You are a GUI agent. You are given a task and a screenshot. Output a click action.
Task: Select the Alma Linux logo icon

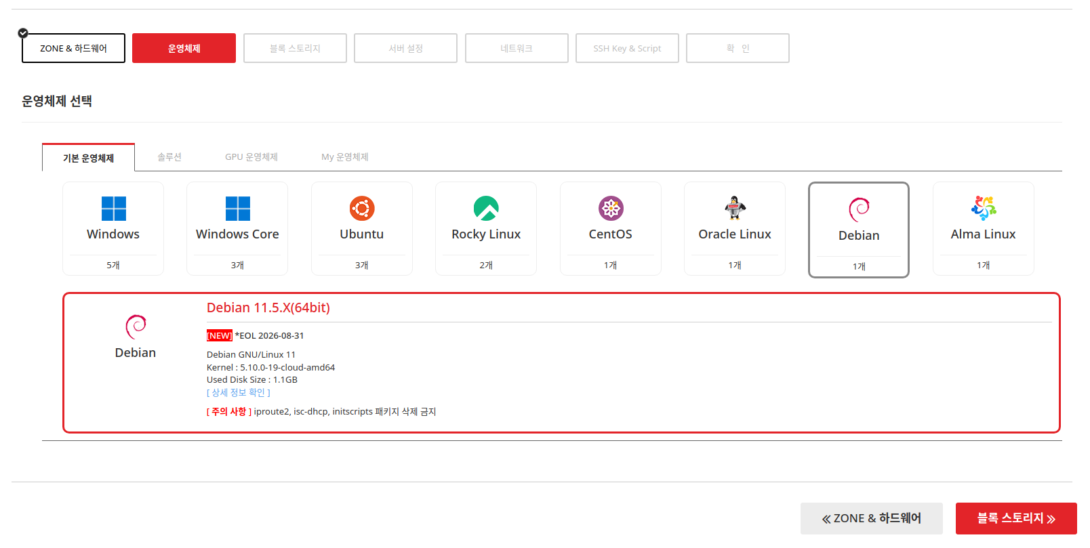coord(984,209)
